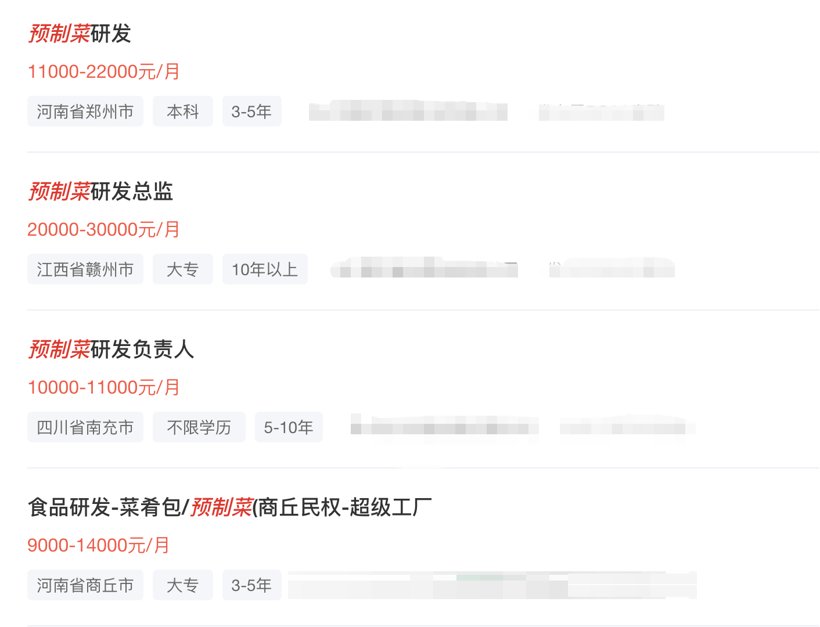Viewport: 820px width, 627px height.
Task: Select the 河南省商丘市 location tag
Action: (x=85, y=585)
